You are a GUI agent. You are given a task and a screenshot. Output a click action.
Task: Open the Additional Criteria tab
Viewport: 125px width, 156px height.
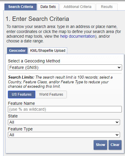pos(77,7)
